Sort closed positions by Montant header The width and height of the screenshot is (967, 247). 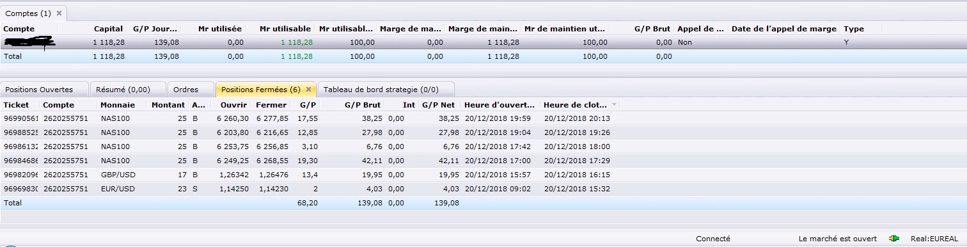[168, 104]
